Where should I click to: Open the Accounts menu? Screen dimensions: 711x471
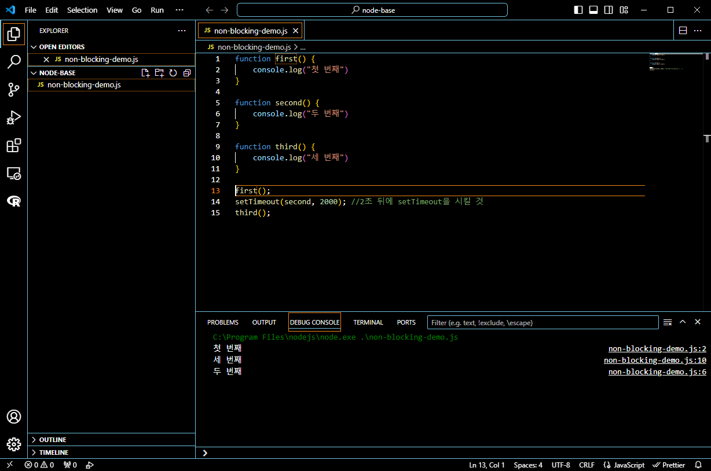[x=14, y=417]
